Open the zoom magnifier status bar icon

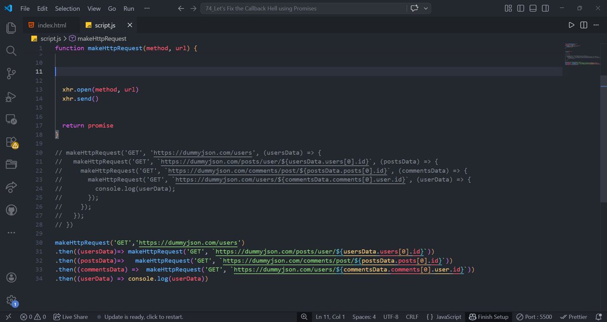[304, 317]
